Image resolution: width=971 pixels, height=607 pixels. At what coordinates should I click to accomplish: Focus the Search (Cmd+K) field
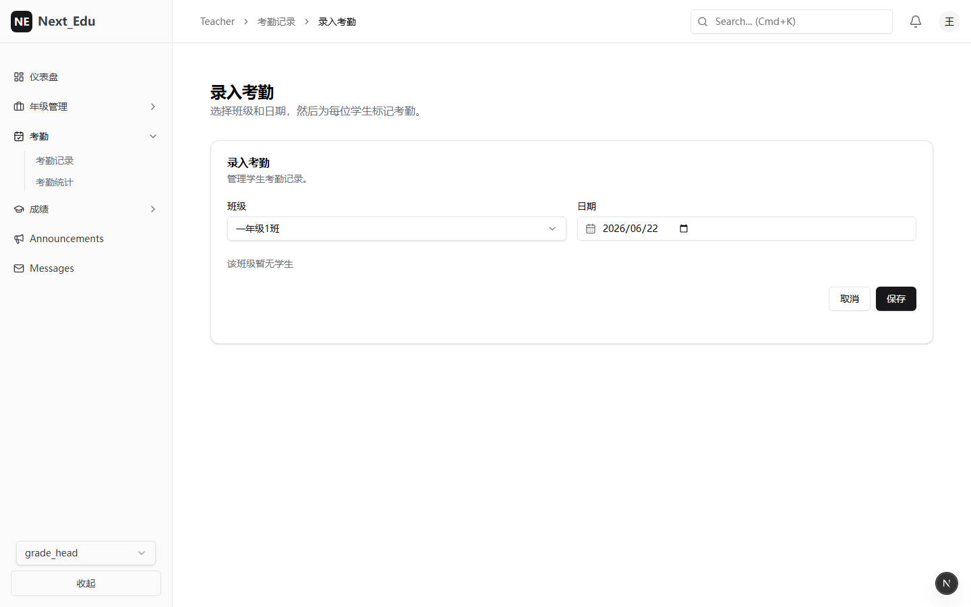(x=792, y=22)
